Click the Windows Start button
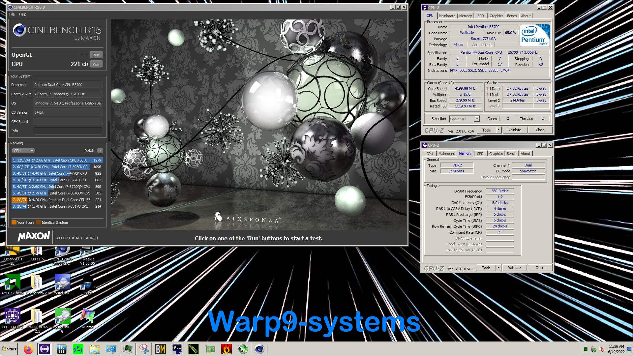633x356 pixels. tap(9, 349)
